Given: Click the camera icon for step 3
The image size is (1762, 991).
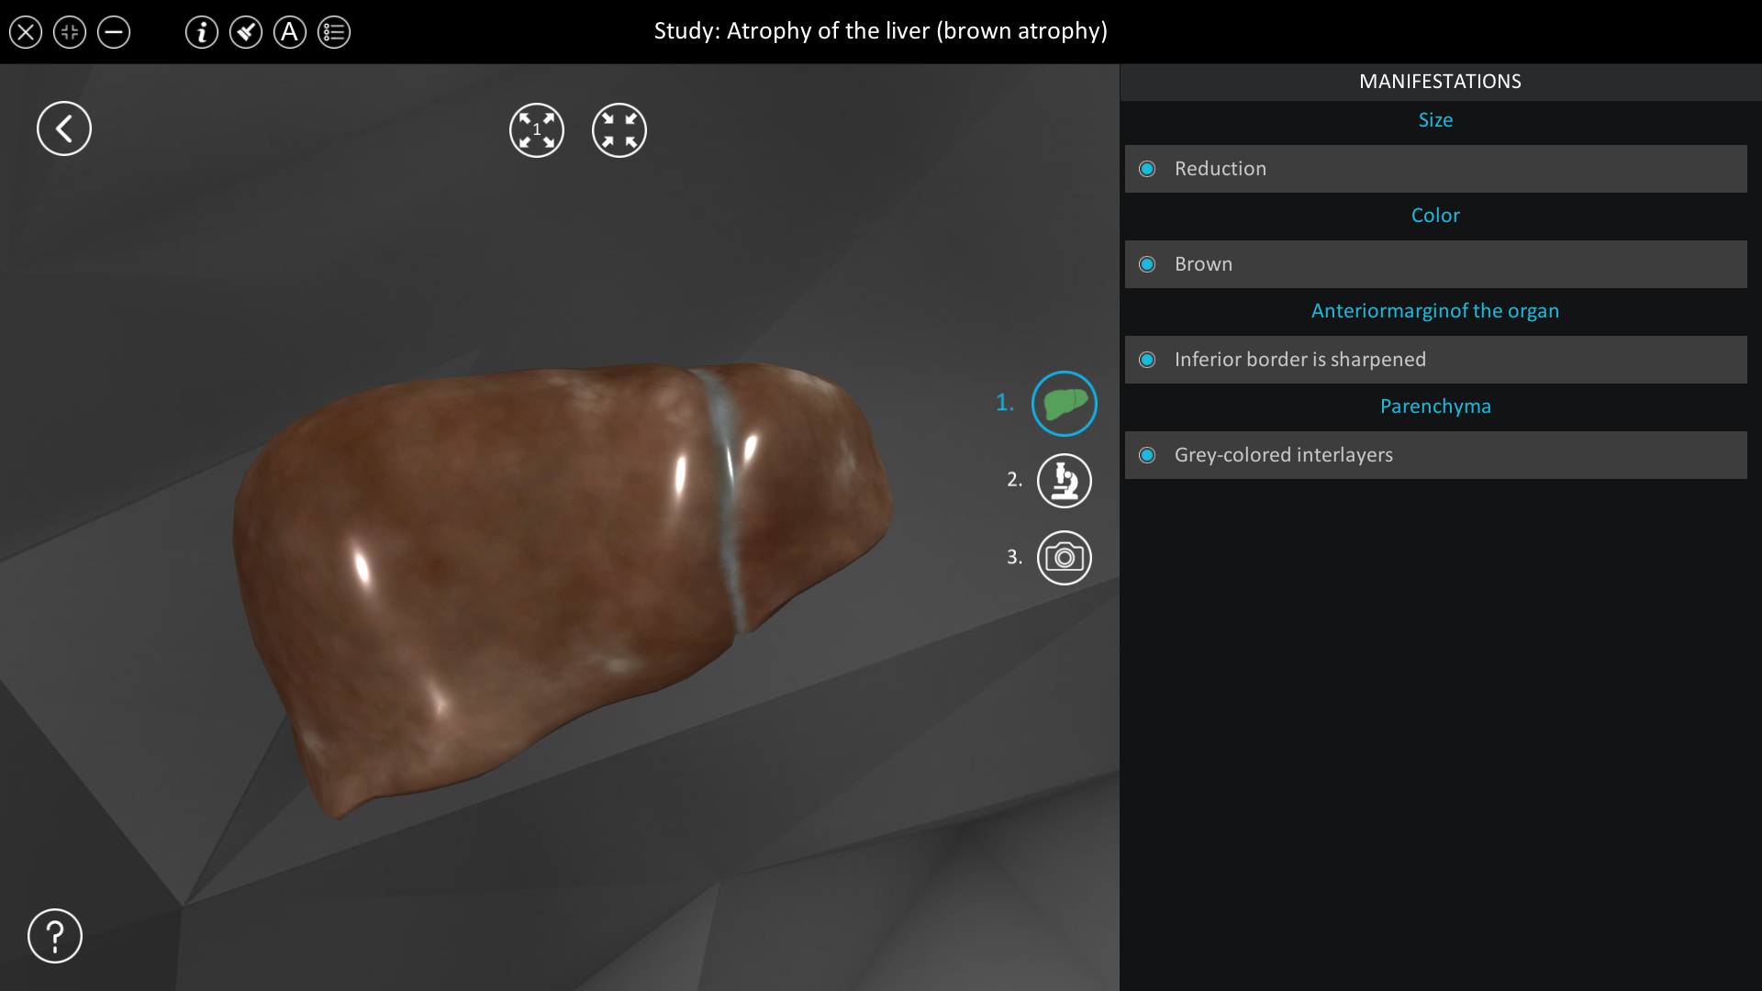Looking at the screenshot, I should coord(1065,557).
